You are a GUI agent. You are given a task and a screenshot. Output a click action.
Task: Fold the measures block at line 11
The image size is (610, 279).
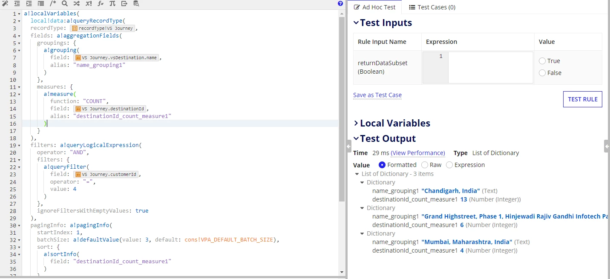pos(20,87)
